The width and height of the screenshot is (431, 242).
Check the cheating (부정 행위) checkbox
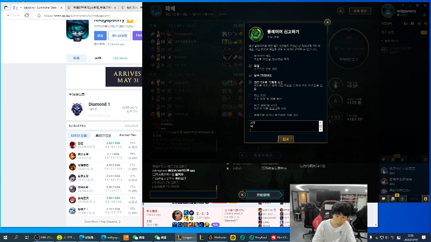coord(250,105)
